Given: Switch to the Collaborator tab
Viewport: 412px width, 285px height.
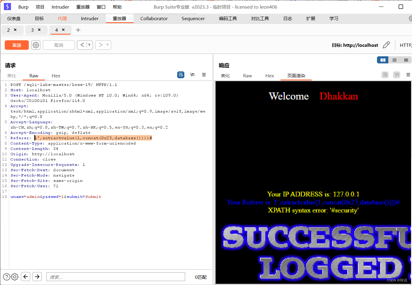Looking at the screenshot, I should [154, 18].
